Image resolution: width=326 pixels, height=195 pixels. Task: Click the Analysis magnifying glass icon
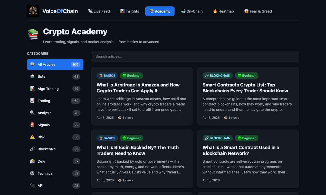click(32, 113)
